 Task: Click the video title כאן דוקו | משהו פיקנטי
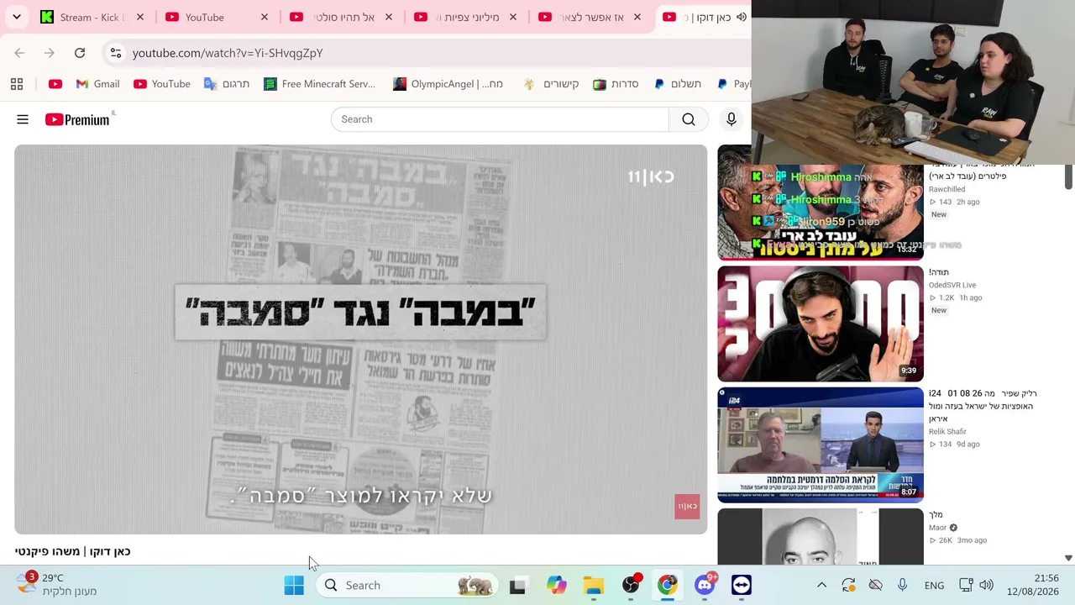pyautogui.click(x=72, y=551)
